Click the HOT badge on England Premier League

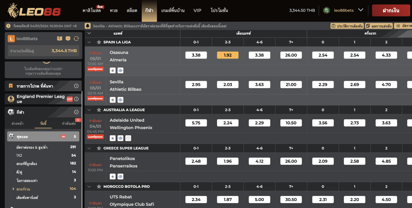(70, 99)
